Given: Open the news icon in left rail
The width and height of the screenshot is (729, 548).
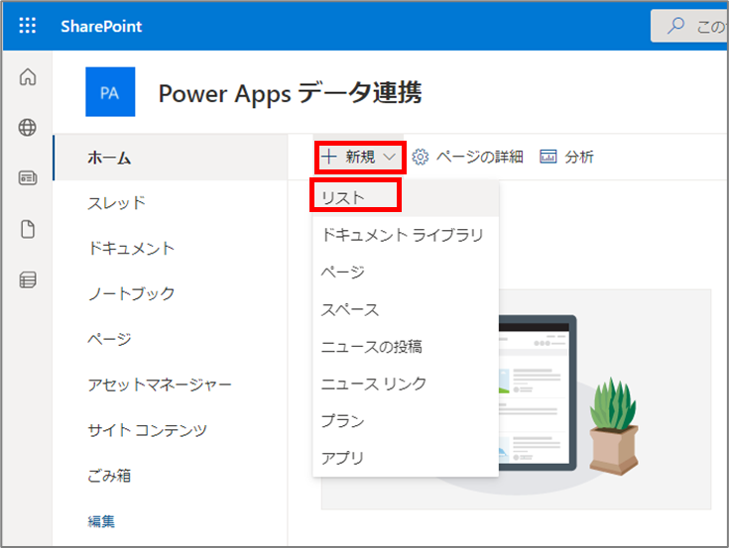Looking at the screenshot, I should tap(28, 177).
